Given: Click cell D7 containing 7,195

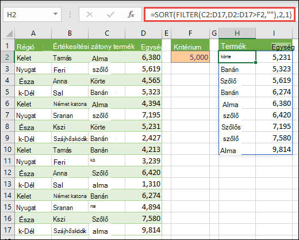Looking at the screenshot, I should (x=143, y=115).
